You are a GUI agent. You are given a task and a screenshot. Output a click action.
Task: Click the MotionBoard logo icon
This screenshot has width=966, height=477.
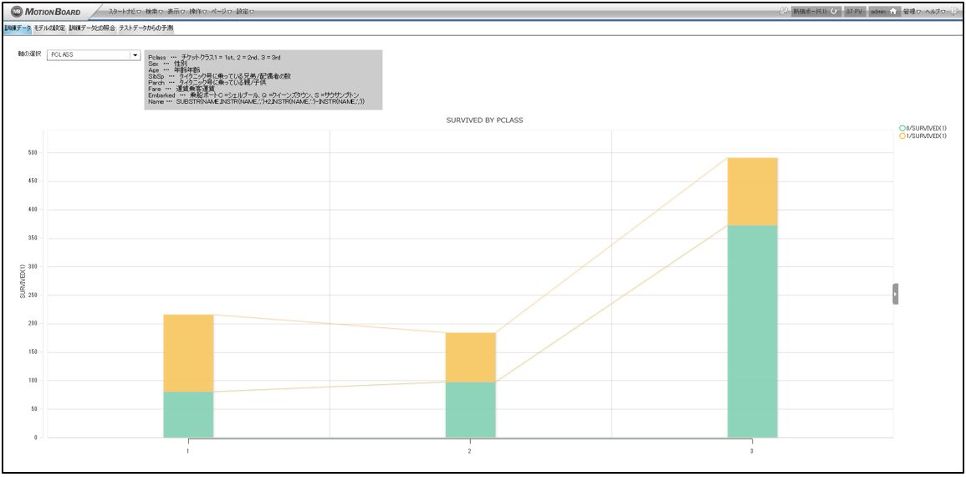pos(15,12)
